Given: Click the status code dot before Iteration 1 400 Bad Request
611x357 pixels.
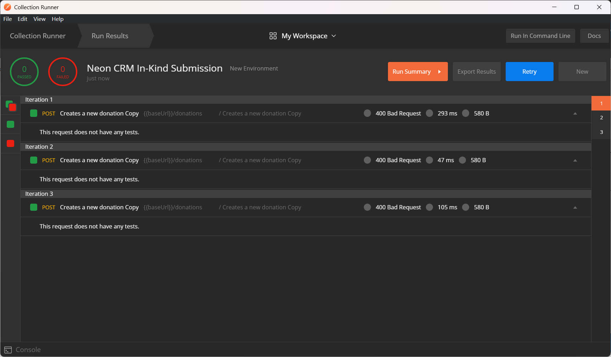Looking at the screenshot, I should pos(367,113).
